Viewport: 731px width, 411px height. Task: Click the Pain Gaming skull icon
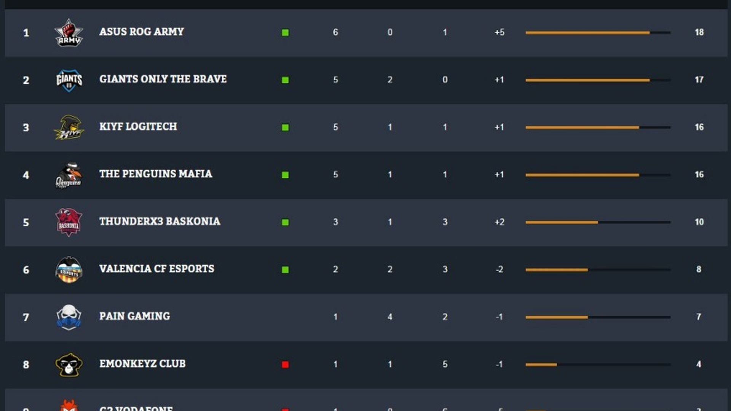(69, 317)
